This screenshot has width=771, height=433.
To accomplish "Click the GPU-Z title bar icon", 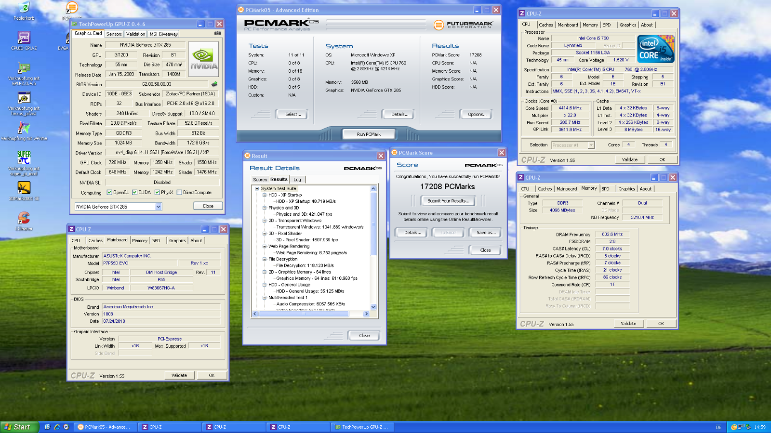I will 75,24.
